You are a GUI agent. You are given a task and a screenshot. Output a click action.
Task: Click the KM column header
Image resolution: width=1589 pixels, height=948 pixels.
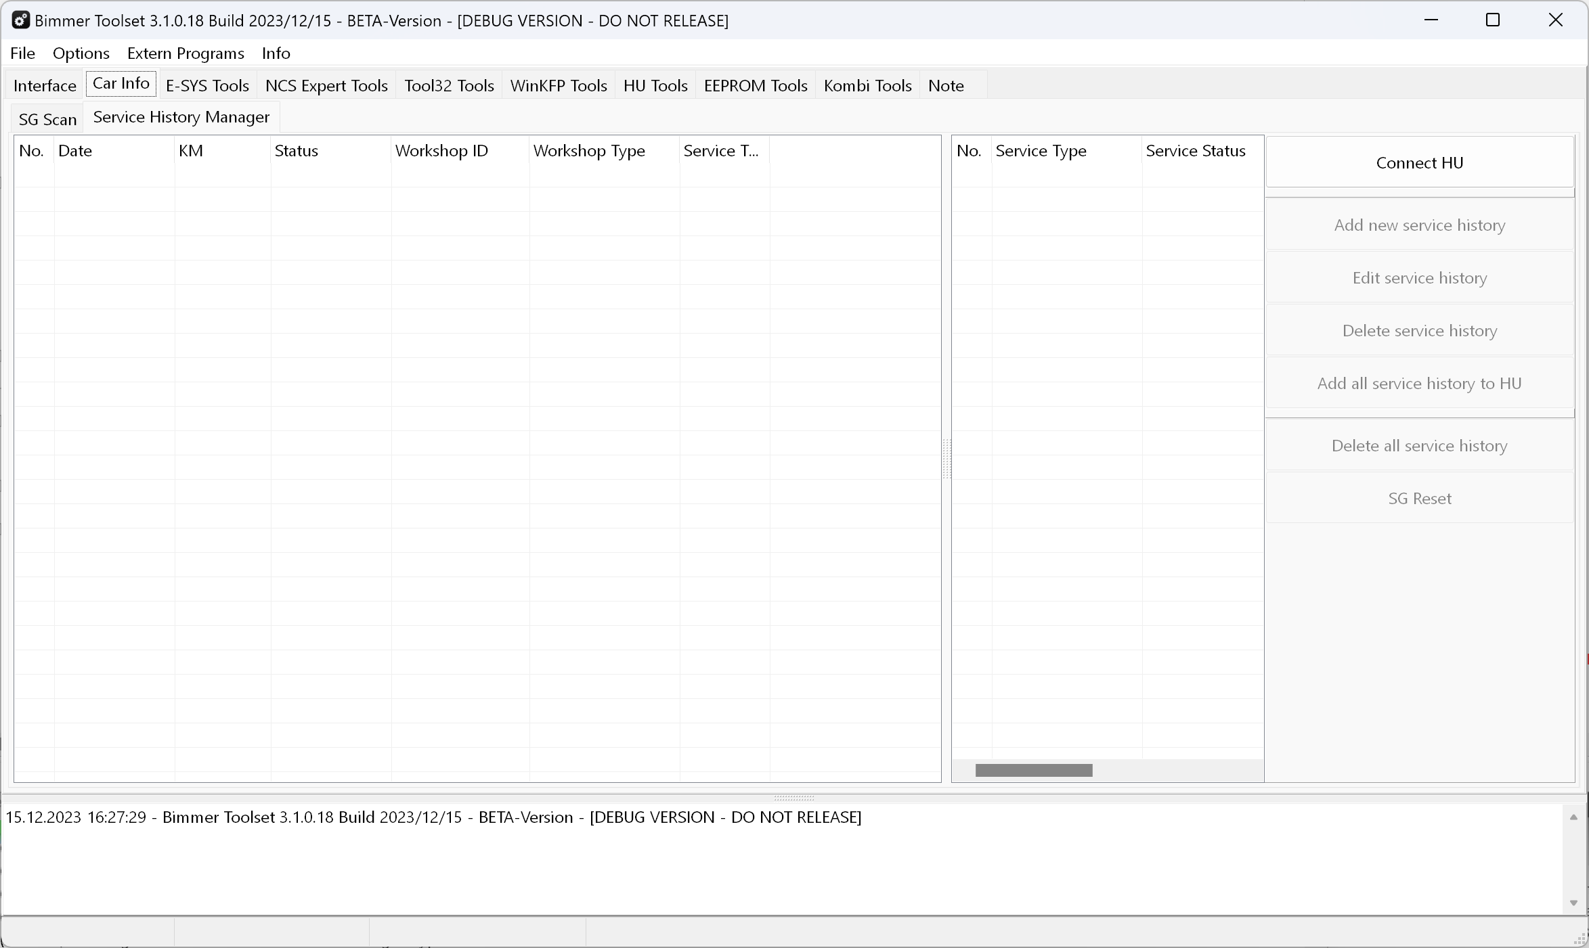223,151
